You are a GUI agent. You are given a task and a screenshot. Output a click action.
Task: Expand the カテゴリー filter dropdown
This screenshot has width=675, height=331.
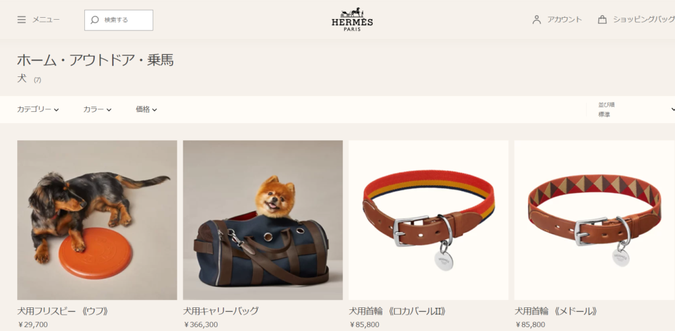tap(38, 110)
